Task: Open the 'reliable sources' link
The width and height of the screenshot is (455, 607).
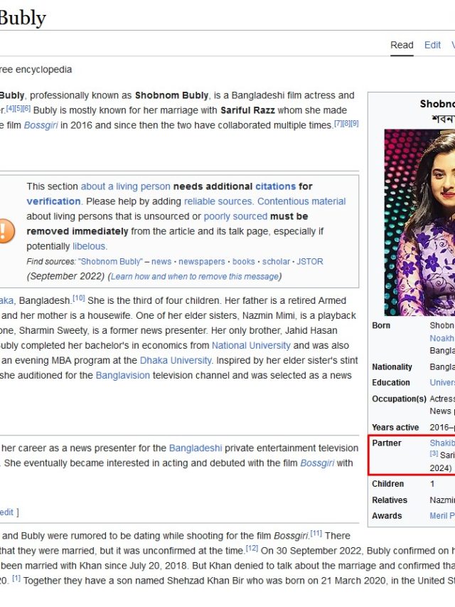Action: (x=218, y=201)
